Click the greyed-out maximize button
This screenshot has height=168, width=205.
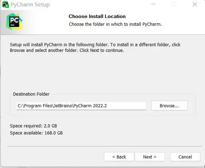point(174,4)
